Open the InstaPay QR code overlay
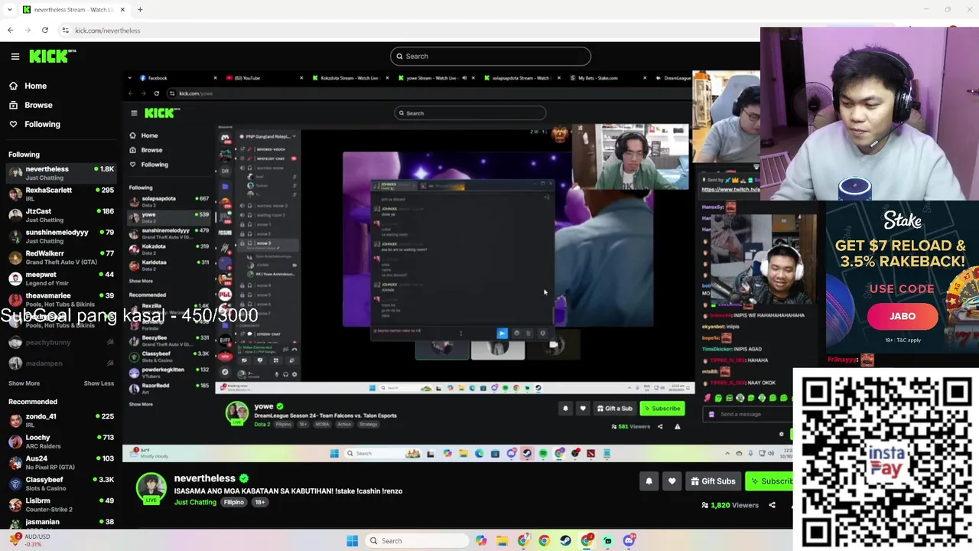 886,459
